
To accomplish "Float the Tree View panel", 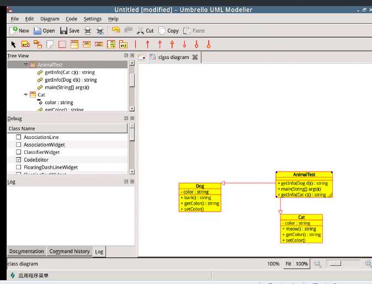I will tap(126, 56).
